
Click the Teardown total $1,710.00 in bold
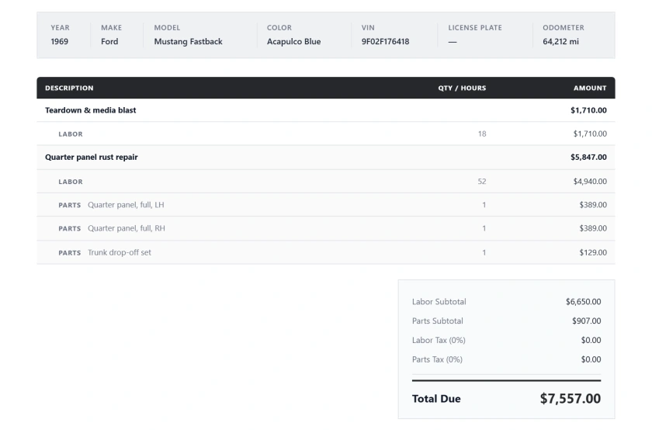click(588, 110)
